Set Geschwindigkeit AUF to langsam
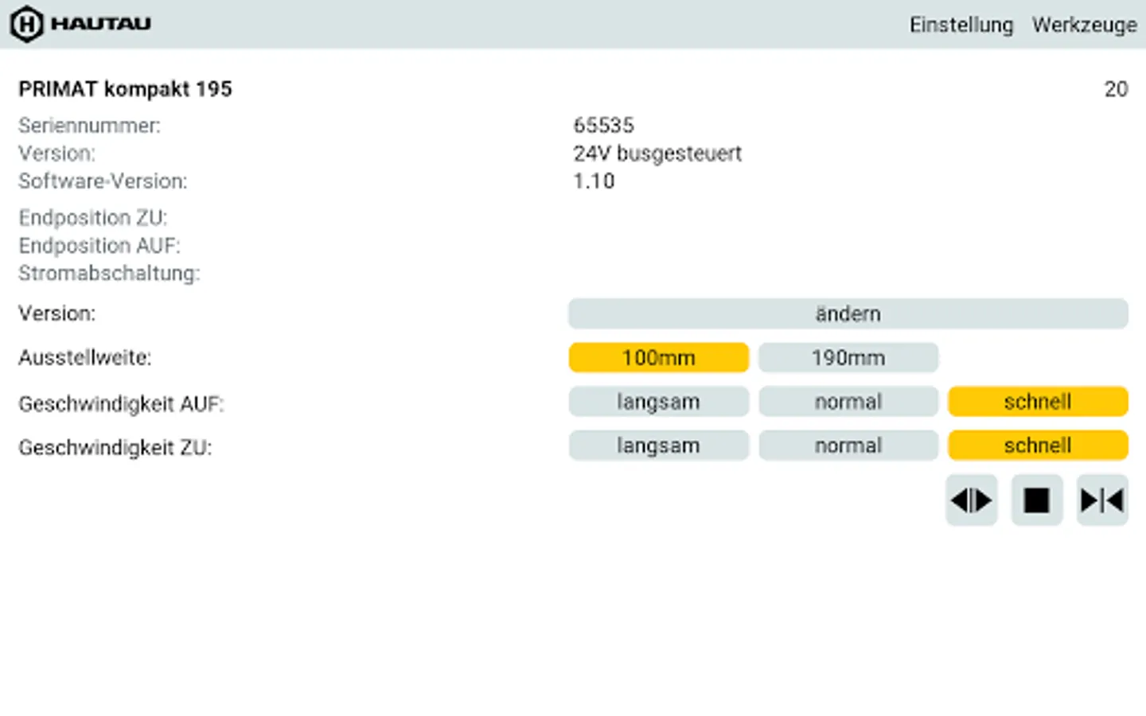This screenshot has width=1146, height=716. [x=659, y=402]
